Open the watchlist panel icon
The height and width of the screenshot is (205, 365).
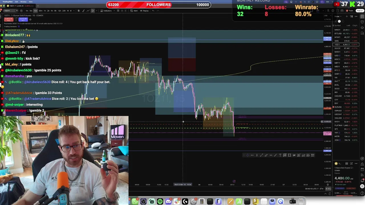pyautogui.click(x=362, y=16)
